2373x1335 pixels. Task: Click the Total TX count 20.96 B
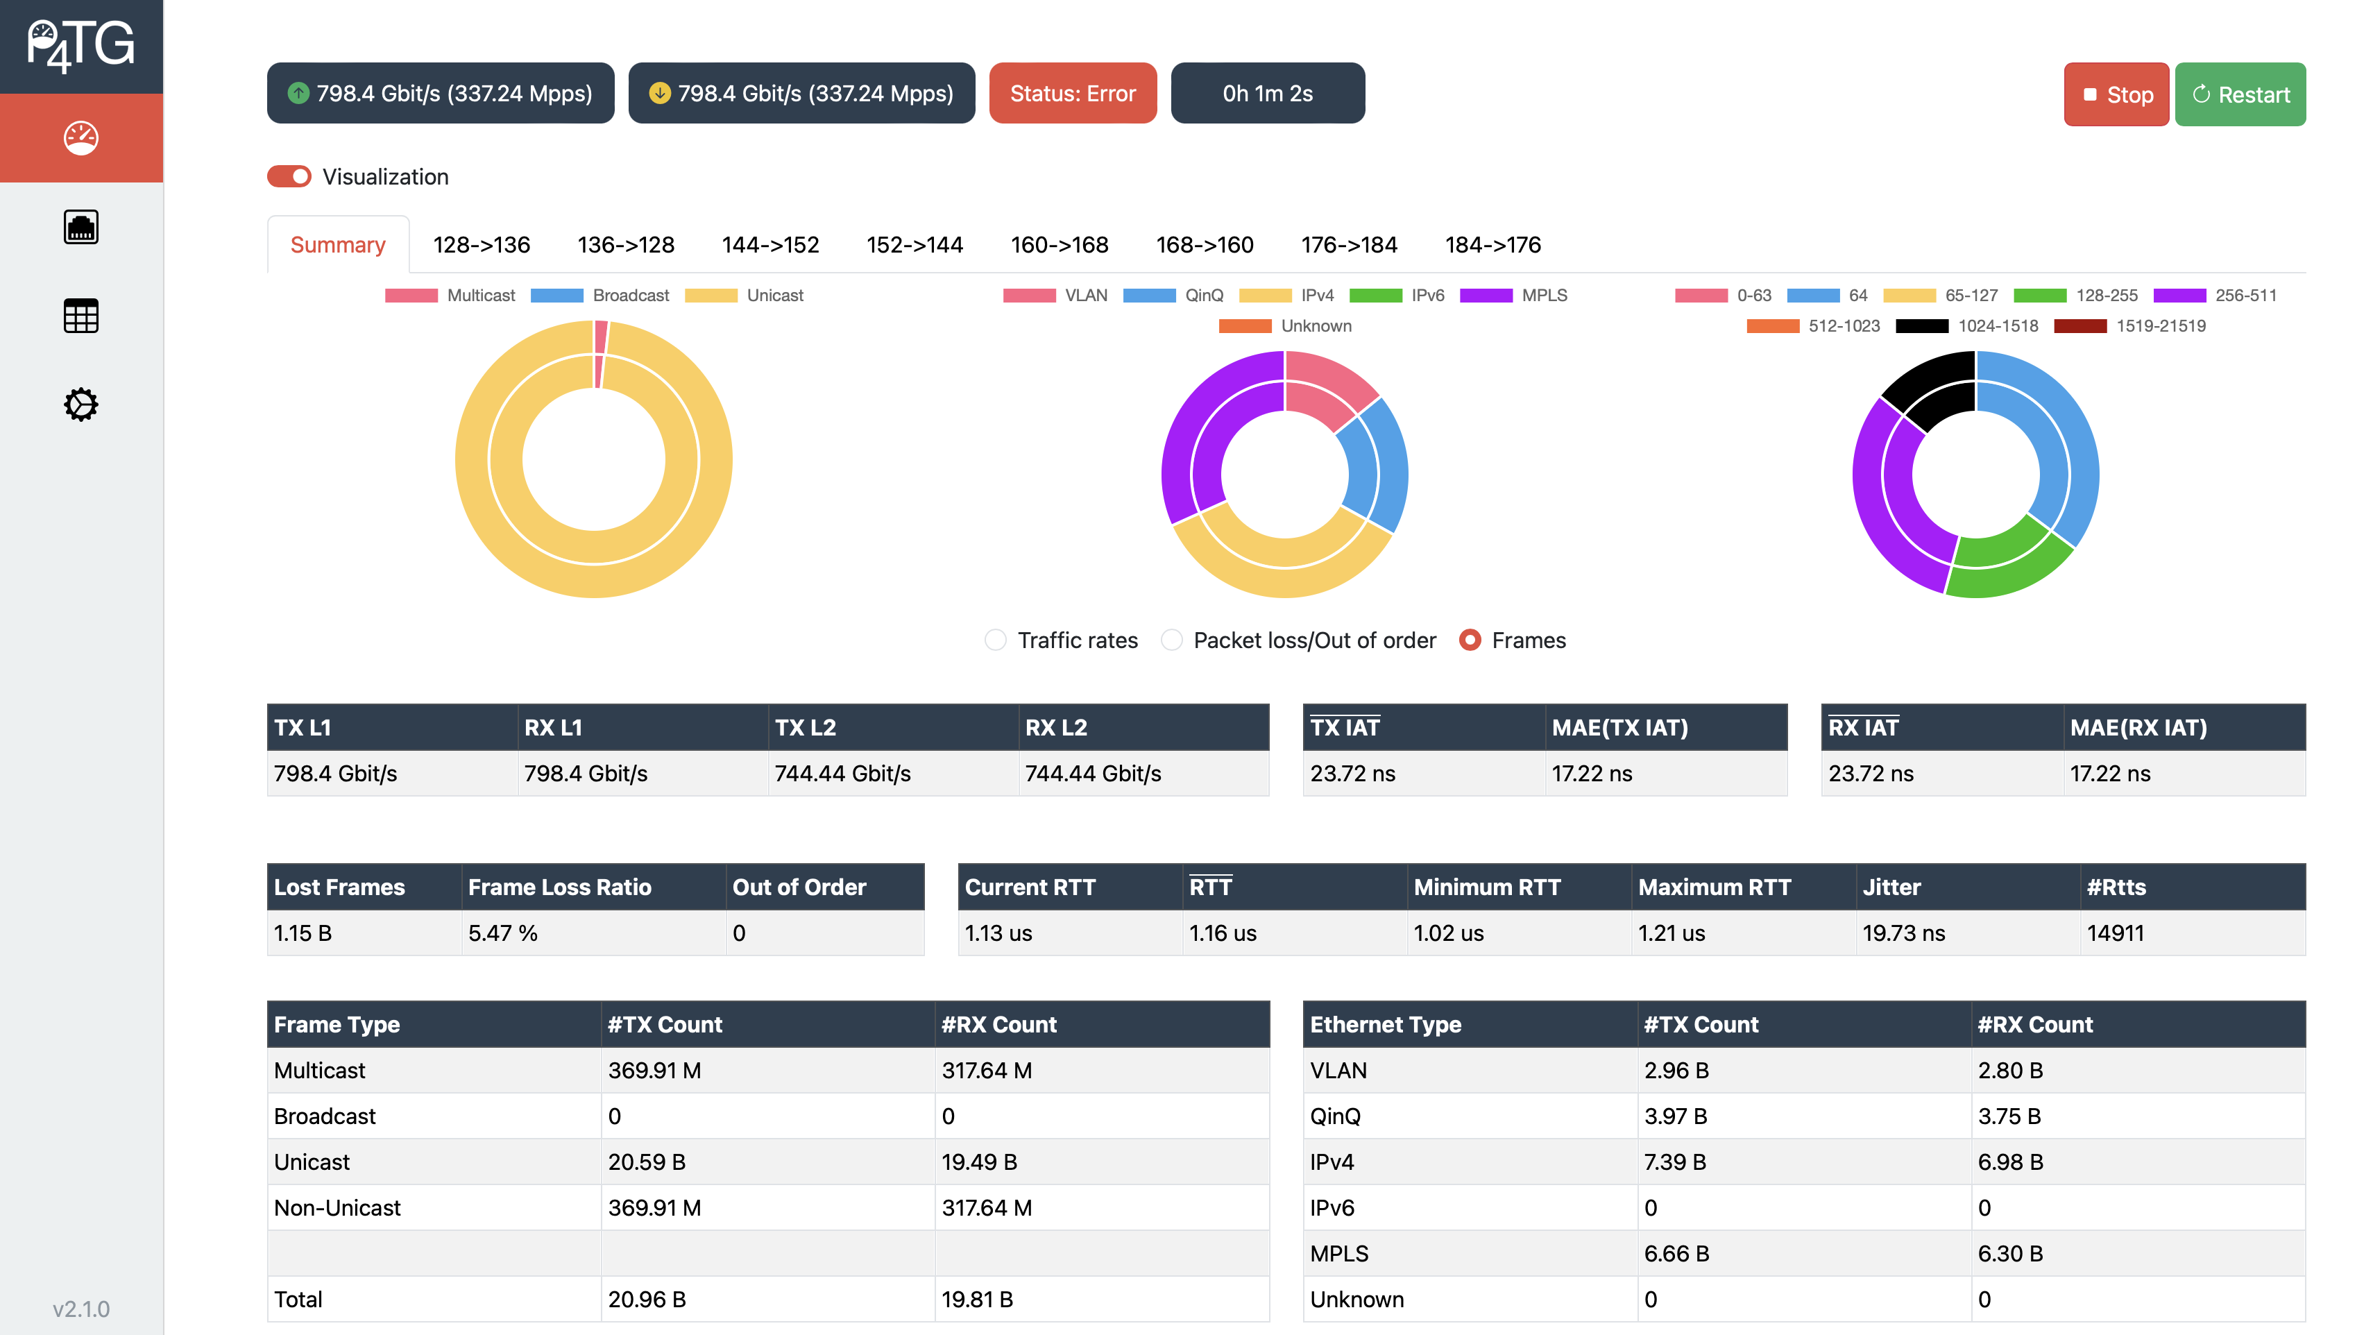(647, 1299)
